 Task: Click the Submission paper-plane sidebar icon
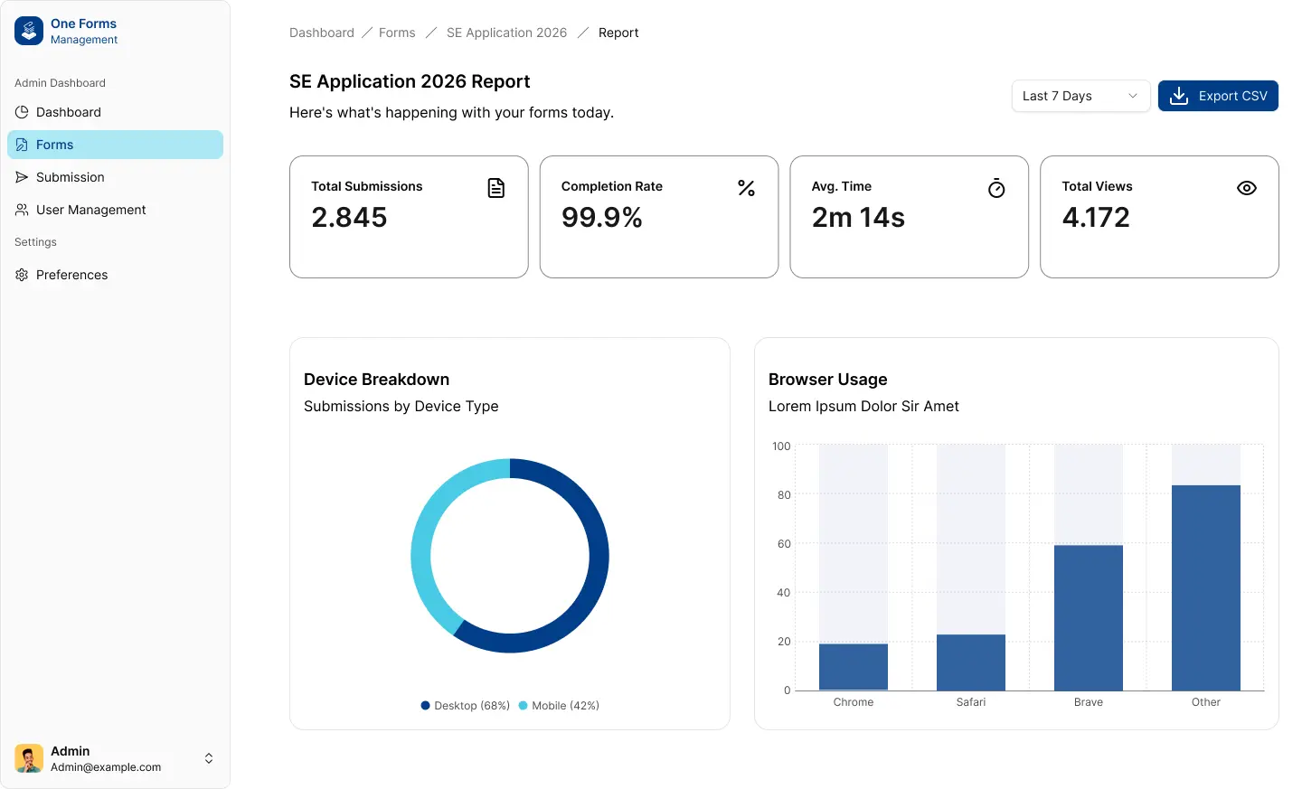[22, 177]
